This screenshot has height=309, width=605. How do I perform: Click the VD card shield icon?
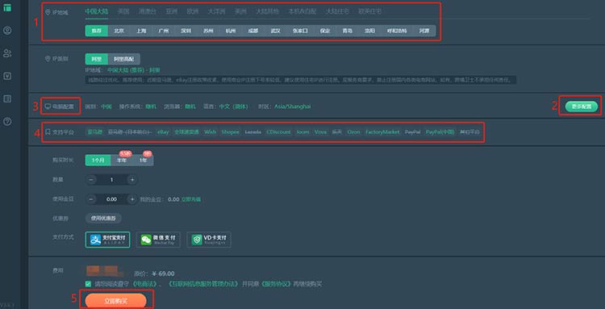pos(197,240)
